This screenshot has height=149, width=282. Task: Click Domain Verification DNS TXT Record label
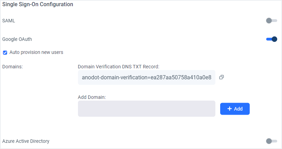point(119,67)
